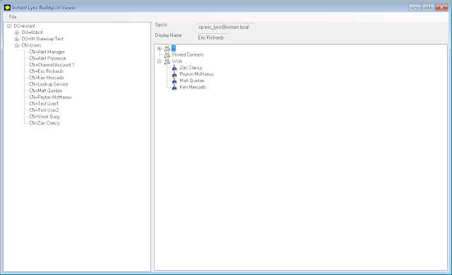Maximize the BuddyList Viewer window
The height and width of the screenshot is (275, 452).
click(x=428, y=8)
